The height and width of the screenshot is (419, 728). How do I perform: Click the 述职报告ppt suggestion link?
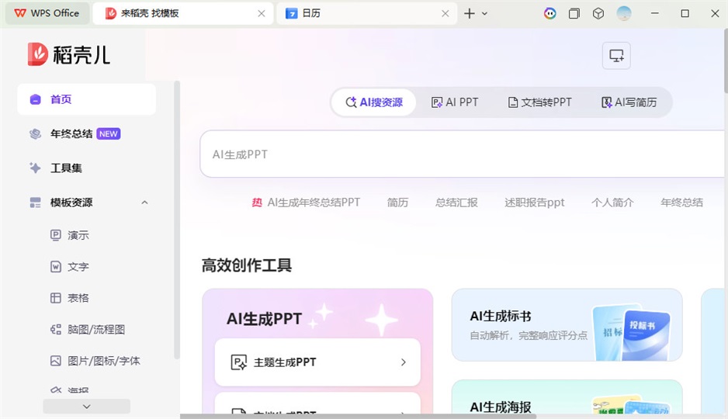[x=534, y=203]
